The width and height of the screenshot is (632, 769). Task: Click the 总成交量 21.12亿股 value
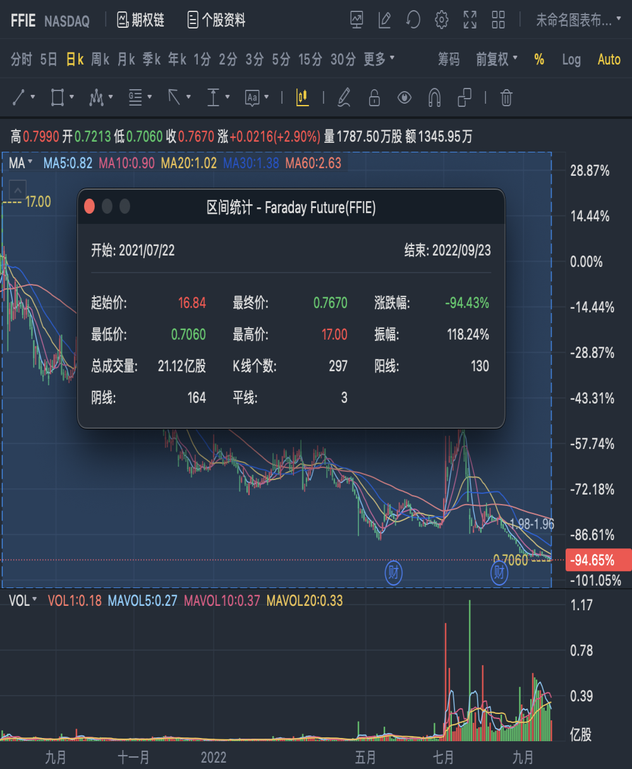pos(182,366)
